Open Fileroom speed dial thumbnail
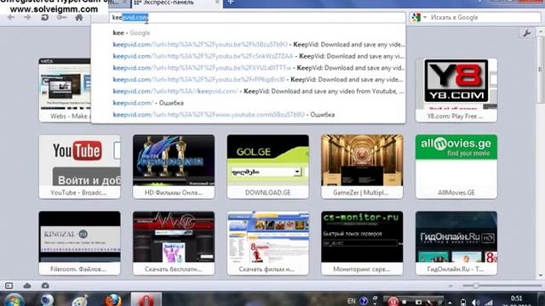This screenshot has width=545, height=306. click(79, 243)
